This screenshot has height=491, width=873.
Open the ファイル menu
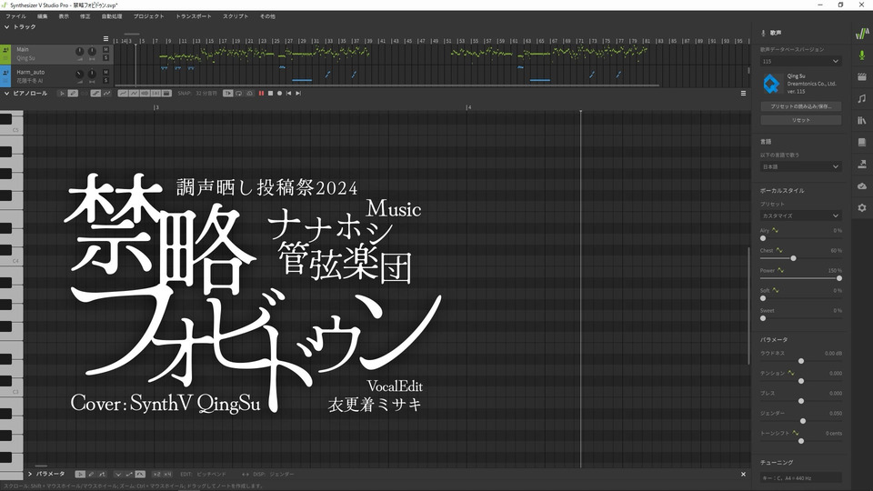coord(16,16)
